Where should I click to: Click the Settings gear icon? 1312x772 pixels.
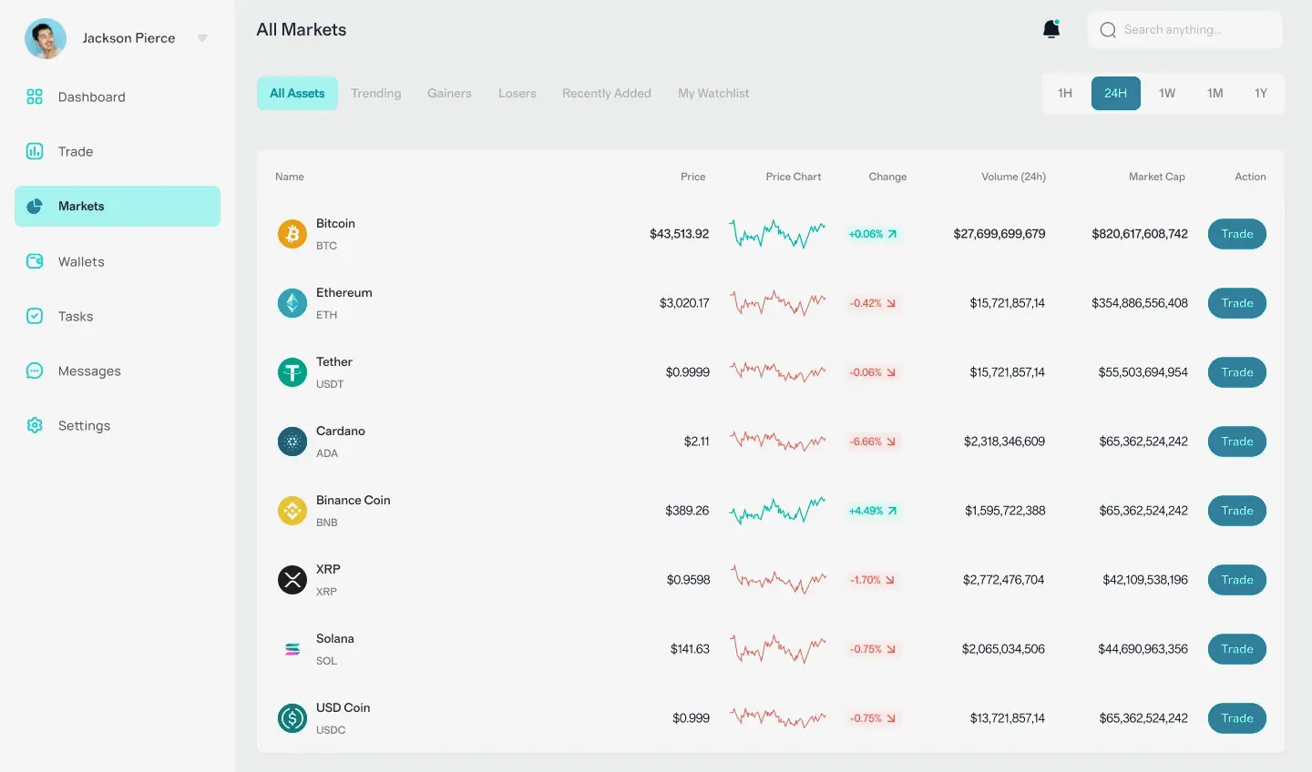pyautogui.click(x=35, y=425)
